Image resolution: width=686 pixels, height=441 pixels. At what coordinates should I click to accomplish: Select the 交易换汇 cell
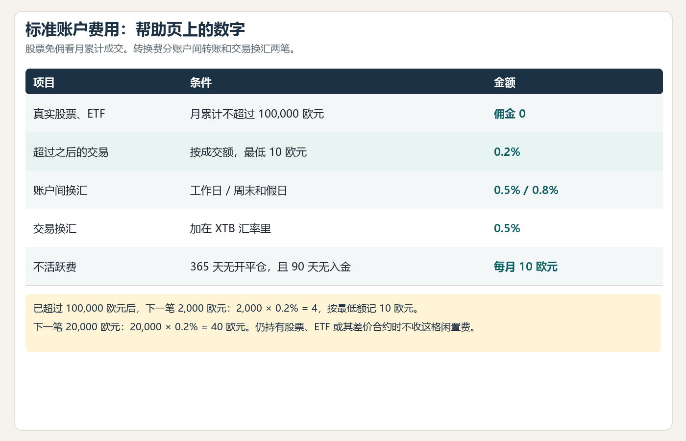pos(55,228)
